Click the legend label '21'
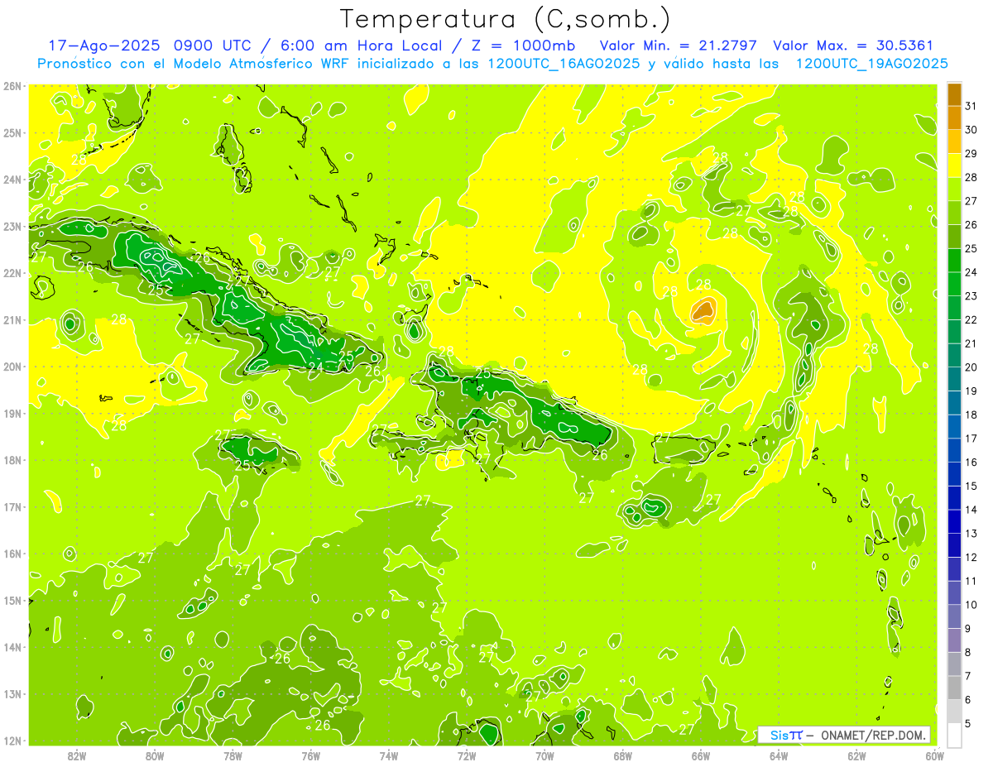This screenshot has width=993, height=767. (971, 343)
